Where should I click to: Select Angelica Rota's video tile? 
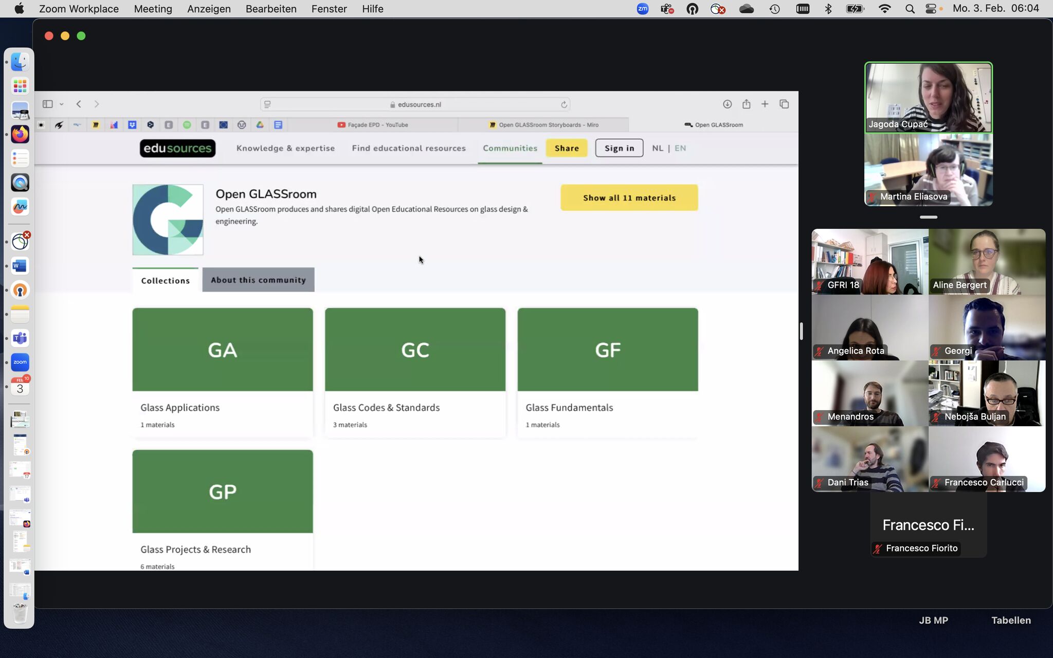[870, 327]
